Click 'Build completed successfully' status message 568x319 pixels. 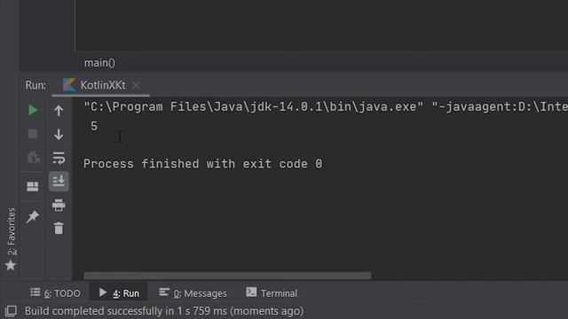coord(164,311)
